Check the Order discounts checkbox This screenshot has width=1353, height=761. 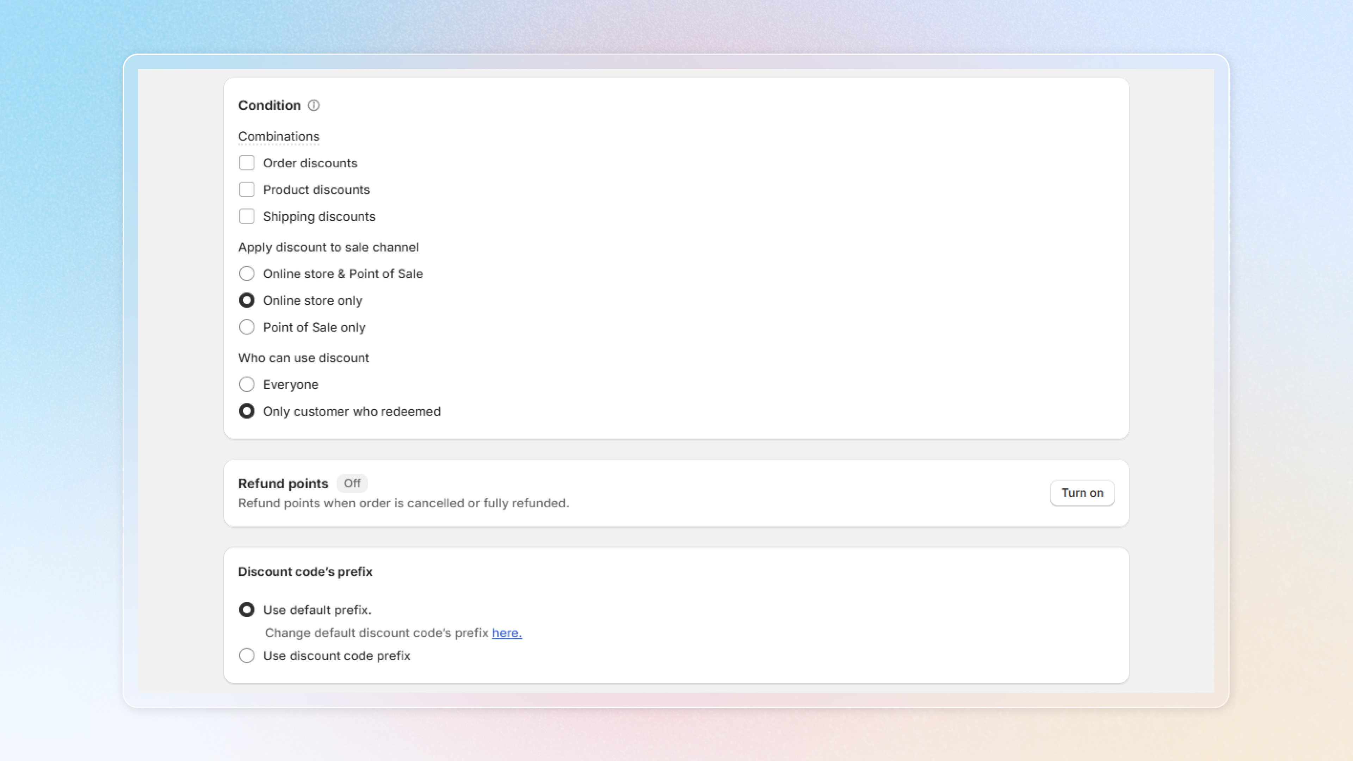(246, 163)
